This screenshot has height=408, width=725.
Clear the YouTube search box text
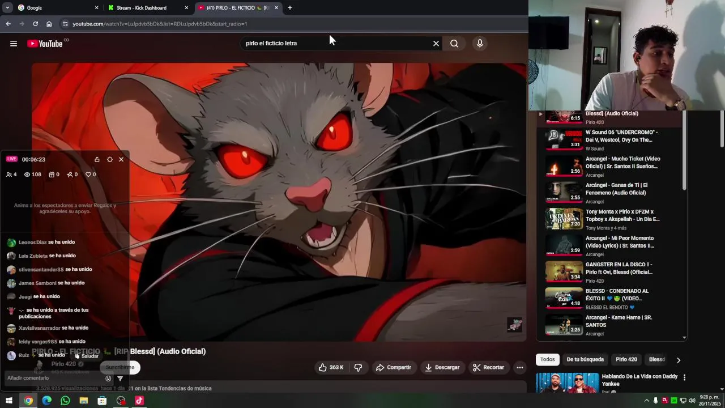pos(436,44)
